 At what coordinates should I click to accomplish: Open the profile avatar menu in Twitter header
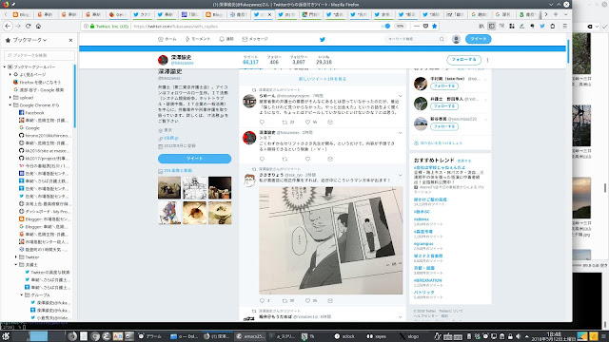tap(456, 39)
